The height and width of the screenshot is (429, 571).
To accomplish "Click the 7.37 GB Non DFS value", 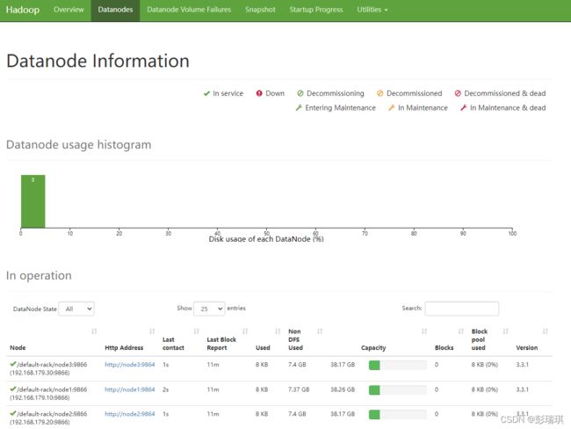I will point(299,389).
